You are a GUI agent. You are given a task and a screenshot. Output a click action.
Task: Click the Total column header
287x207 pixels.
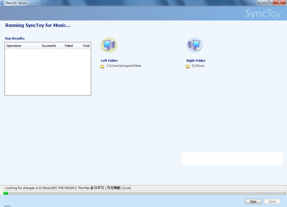(86, 46)
